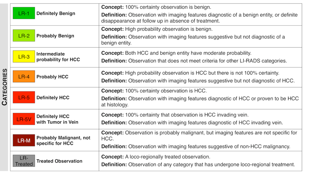The height and width of the screenshot is (175, 311).
Task: Click the 'Definitely Benign' label
Action: tap(56, 13)
